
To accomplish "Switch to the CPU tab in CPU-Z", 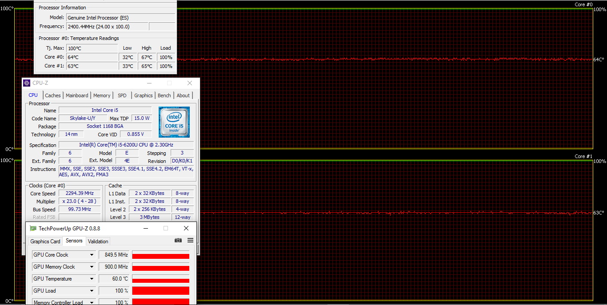I will tap(33, 95).
